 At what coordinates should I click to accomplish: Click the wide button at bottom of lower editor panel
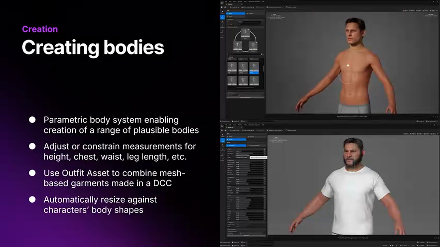pos(246,236)
